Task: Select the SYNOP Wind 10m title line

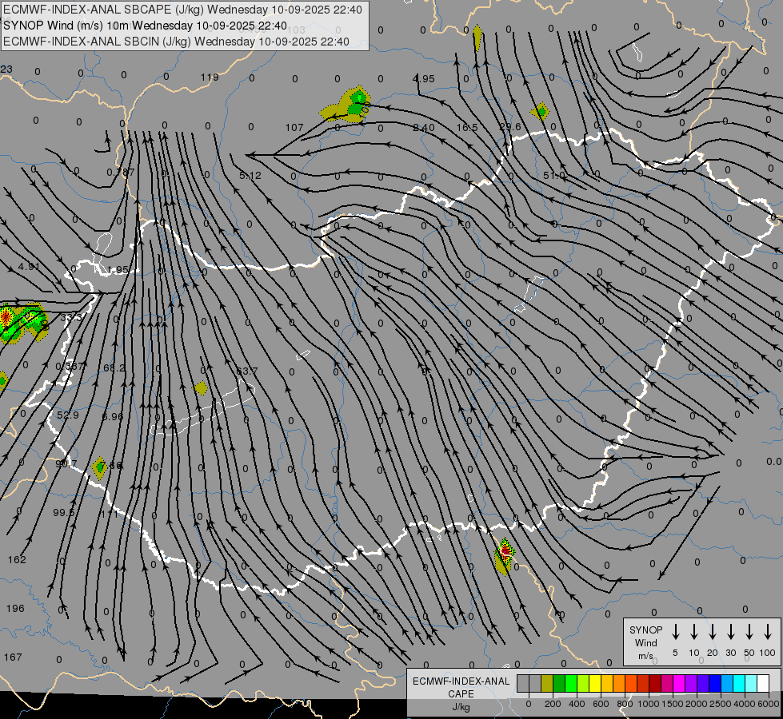Action: 145,25
